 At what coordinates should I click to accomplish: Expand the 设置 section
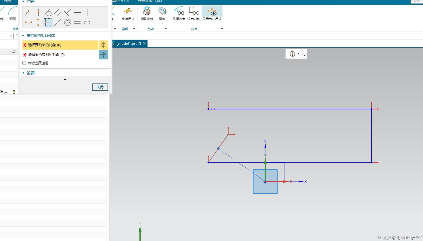tap(23, 73)
